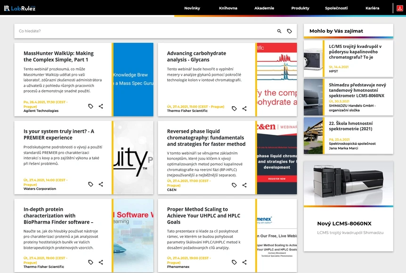The height and width of the screenshot is (273, 406).
Task: Share the MassHunter WalkUp webinar
Action: (101, 106)
